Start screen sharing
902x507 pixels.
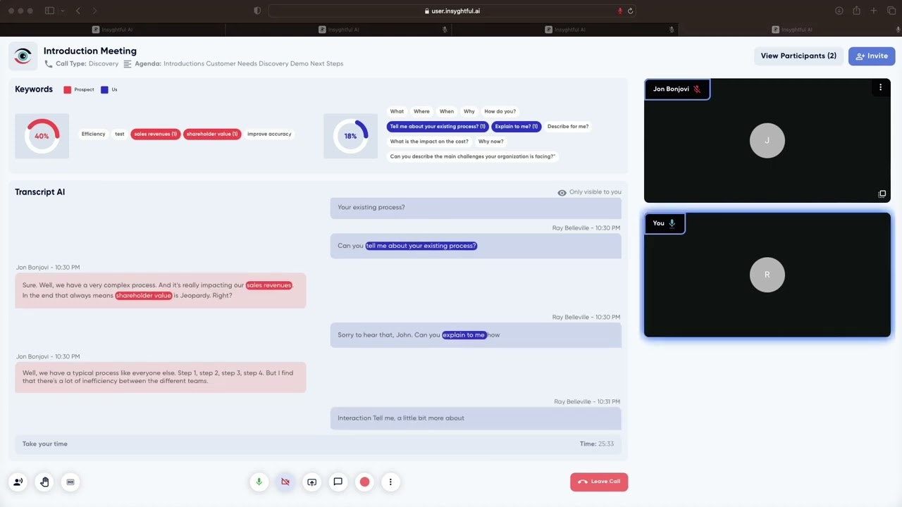pyautogui.click(x=311, y=482)
